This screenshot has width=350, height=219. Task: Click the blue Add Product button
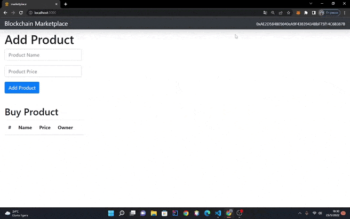(x=22, y=88)
